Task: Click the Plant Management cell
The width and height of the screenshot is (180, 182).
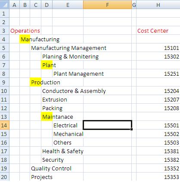Action: coord(78,74)
